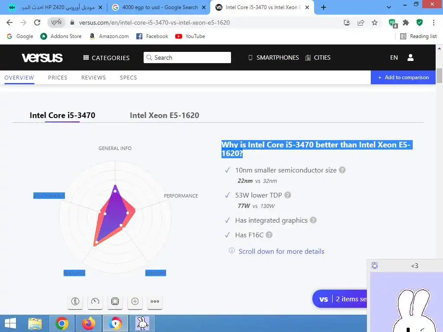Click the vs 2 items selected button
The image size is (443, 332).
point(340,299)
